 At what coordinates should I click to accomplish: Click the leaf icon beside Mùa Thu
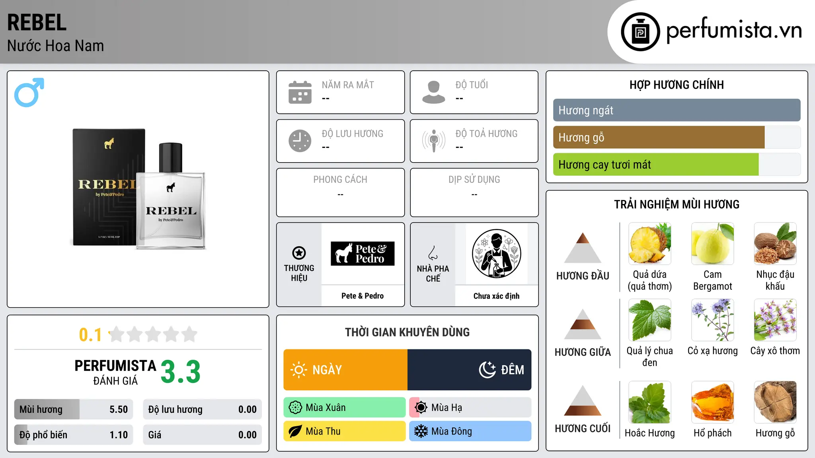pos(295,431)
